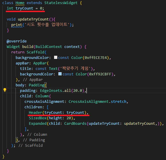Click the Padding widget in body

point(37,85)
